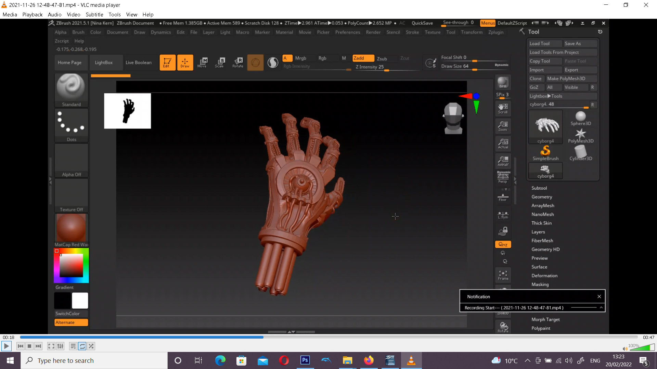This screenshot has width=657, height=369.
Task: Click the VLC seek progress bar
Action: [x=328, y=337]
